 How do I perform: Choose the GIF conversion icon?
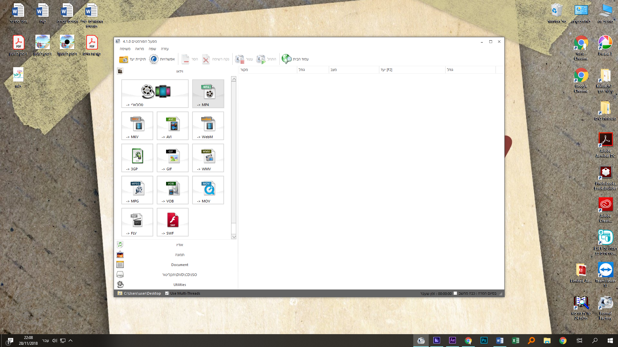173,158
